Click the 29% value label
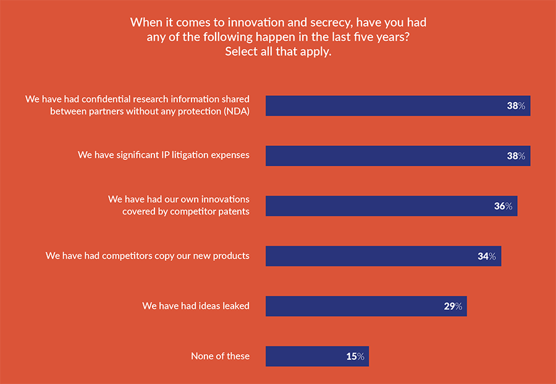Viewport: 556px width, 384px height. point(453,306)
